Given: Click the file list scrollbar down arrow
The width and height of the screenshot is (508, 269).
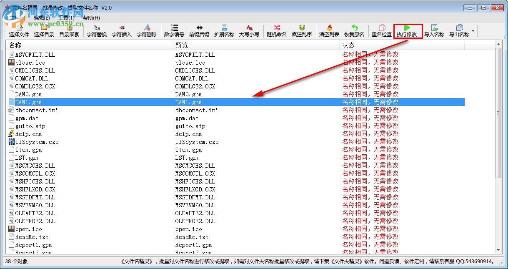Looking at the screenshot, I should tap(498, 249).
